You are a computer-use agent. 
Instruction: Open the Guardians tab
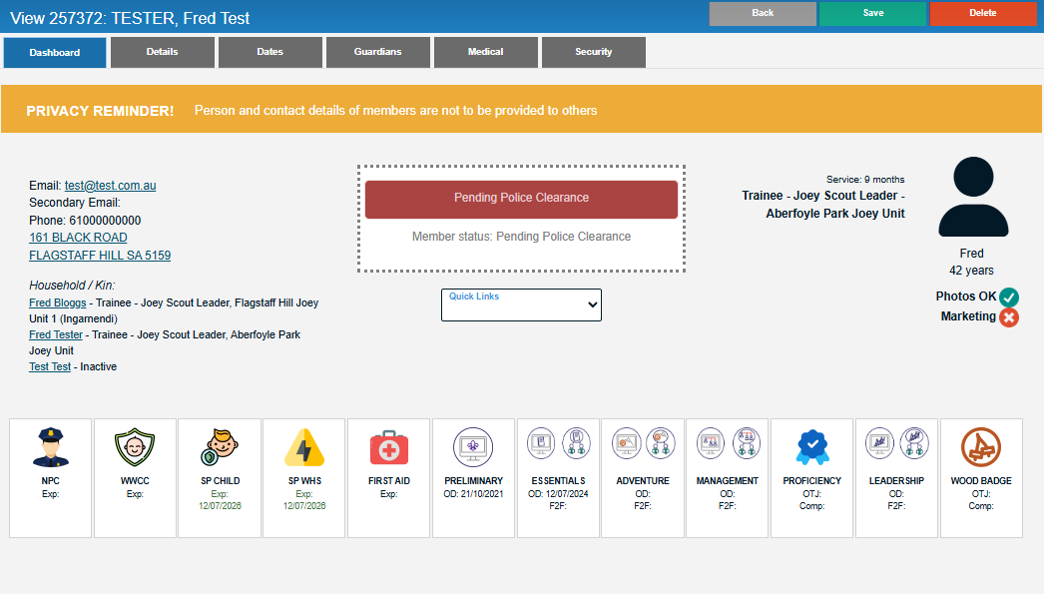pyautogui.click(x=378, y=52)
